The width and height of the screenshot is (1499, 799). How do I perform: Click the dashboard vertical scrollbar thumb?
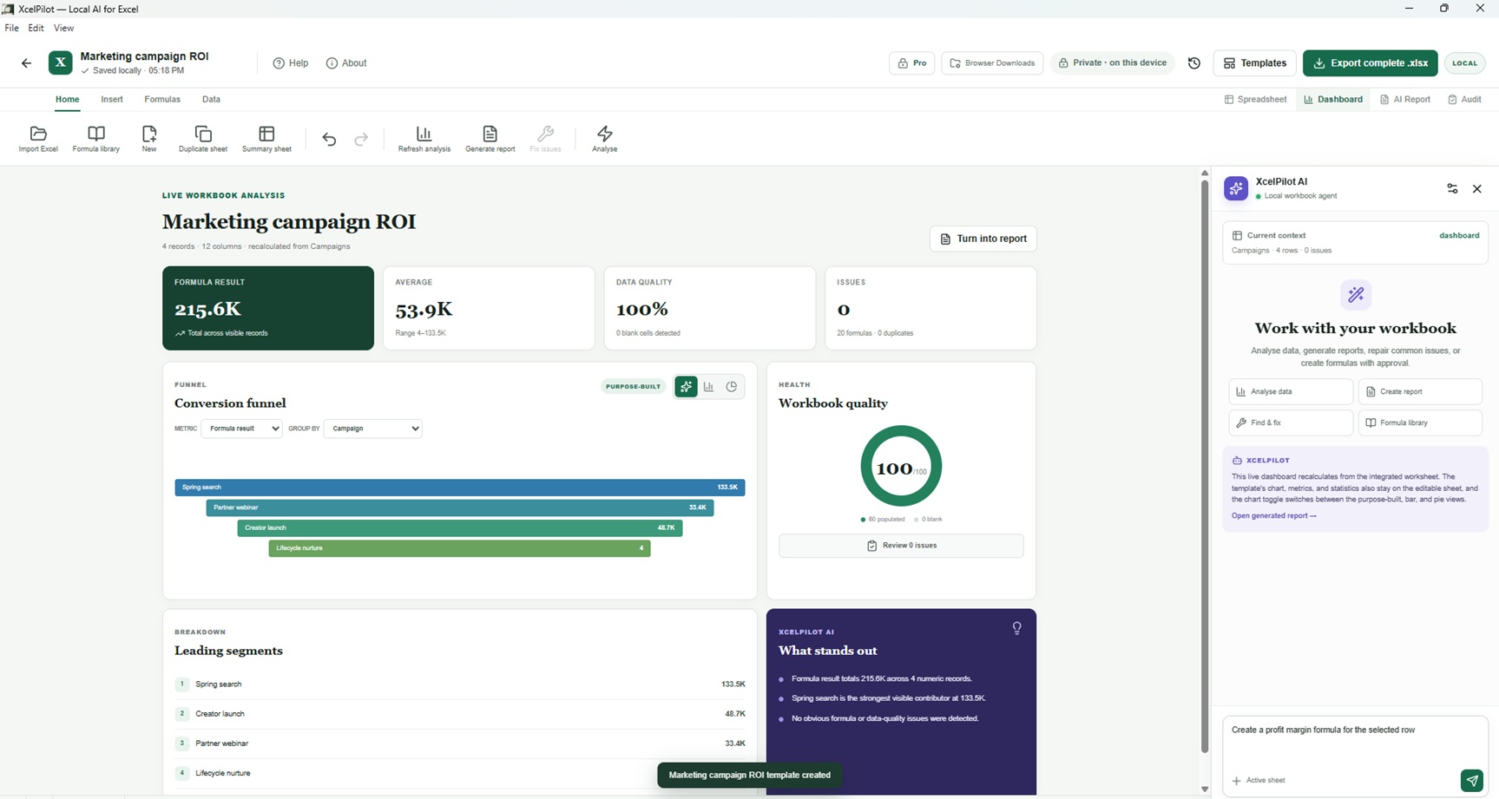click(1205, 467)
